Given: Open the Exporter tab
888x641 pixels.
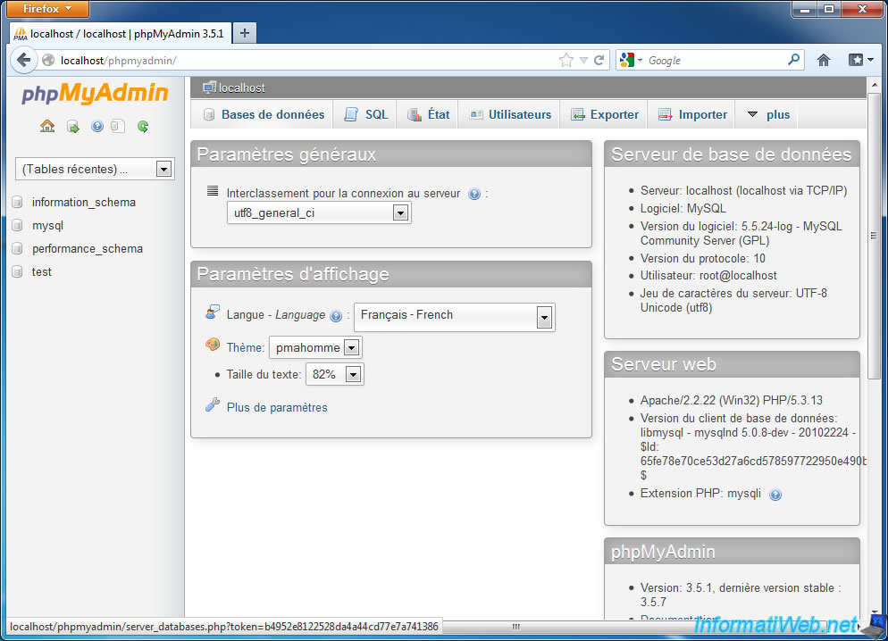Looking at the screenshot, I should point(605,114).
